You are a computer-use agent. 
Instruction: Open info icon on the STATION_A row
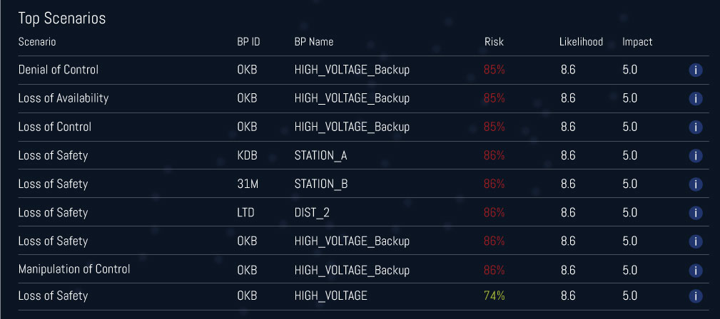[695, 155]
